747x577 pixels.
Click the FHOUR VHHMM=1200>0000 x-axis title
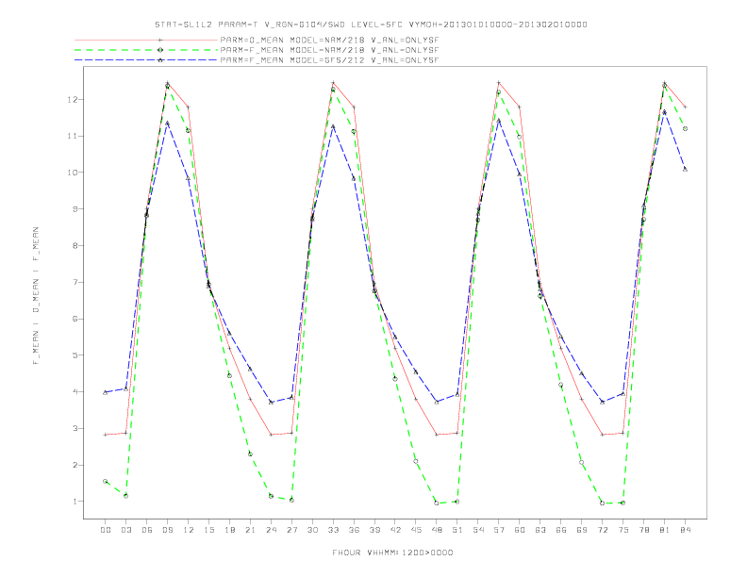tap(392, 552)
